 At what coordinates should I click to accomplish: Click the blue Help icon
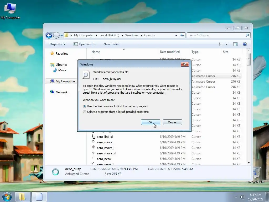click(x=245, y=44)
